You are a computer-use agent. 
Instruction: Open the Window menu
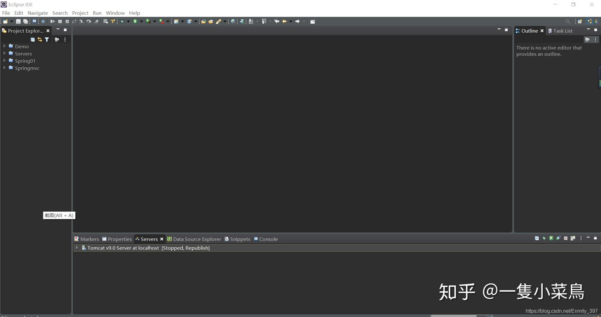click(x=115, y=13)
